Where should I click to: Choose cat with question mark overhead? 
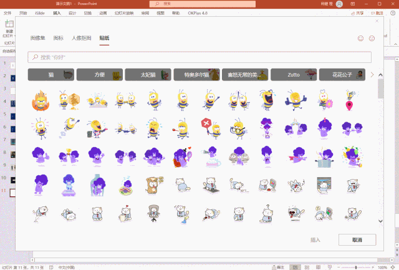[266, 214]
